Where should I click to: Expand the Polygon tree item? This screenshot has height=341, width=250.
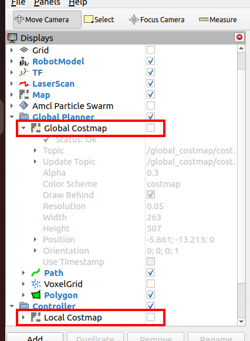click(23, 295)
